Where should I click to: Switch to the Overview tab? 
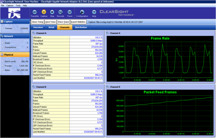click(38, 27)
